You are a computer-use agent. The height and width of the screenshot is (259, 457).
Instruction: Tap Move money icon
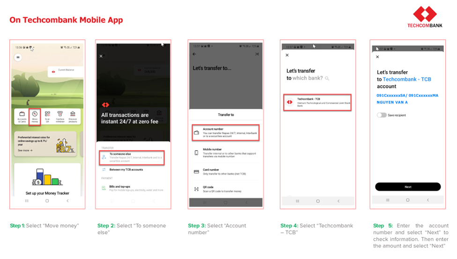click(x=35, y=117)
